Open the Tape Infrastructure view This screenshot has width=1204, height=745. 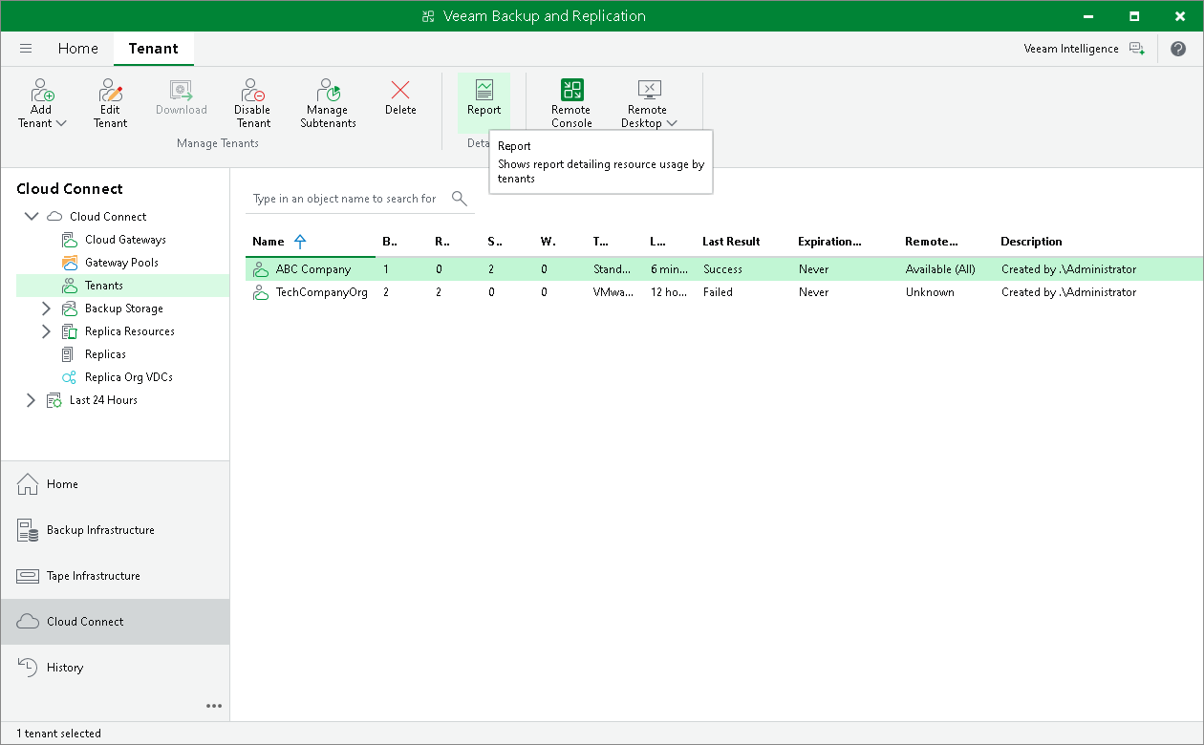coord(115,576)
